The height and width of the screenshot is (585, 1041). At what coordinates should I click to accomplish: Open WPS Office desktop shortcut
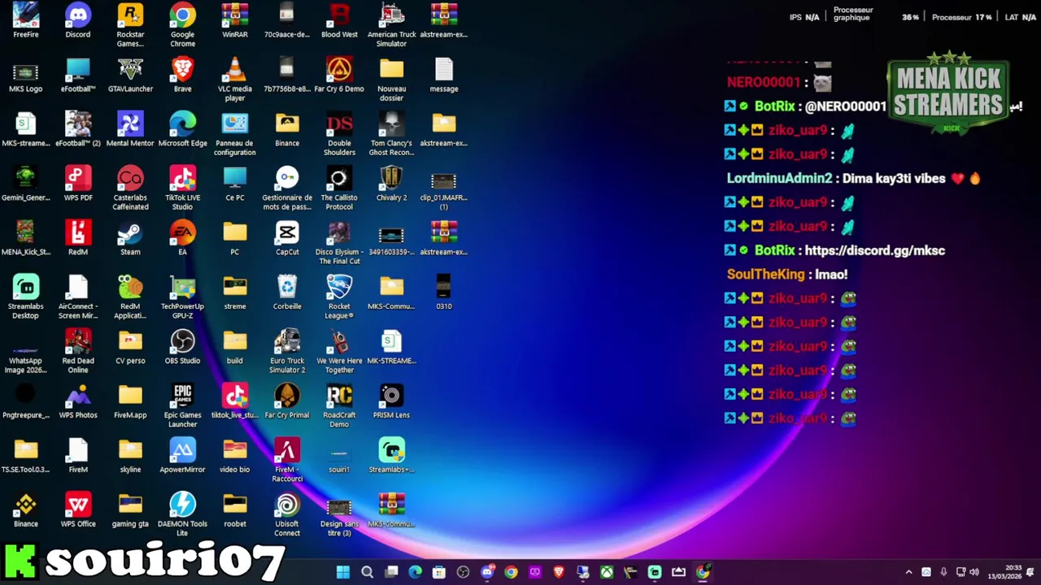78,510
